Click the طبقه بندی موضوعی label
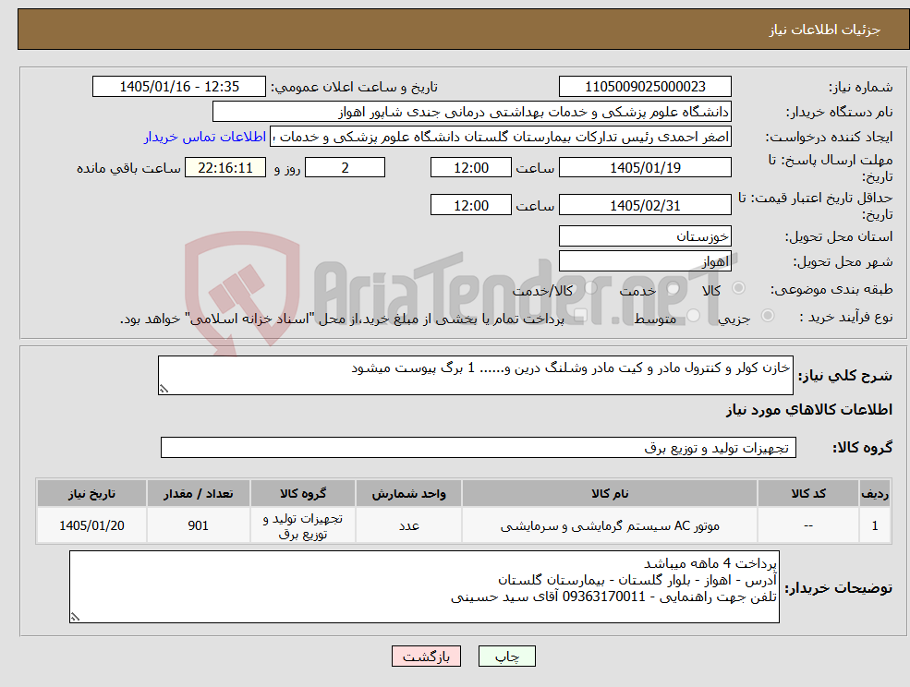 [x=831, y=289]
